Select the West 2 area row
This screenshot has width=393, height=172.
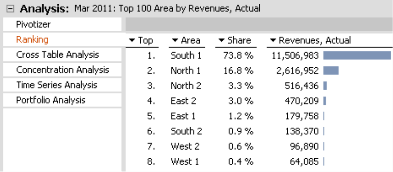click(x=185, y=146)
